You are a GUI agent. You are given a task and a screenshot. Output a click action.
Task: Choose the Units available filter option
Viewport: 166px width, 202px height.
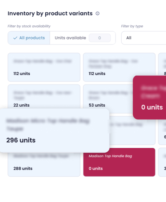tap(70, 38)
